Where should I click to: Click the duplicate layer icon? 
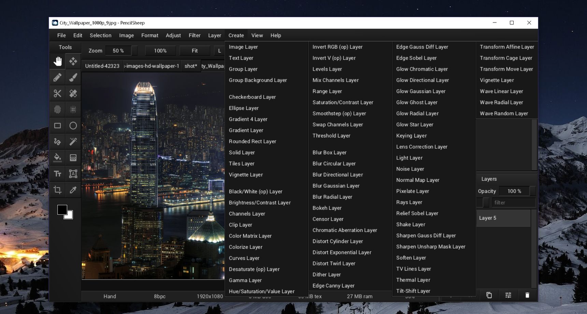(489, 295)
